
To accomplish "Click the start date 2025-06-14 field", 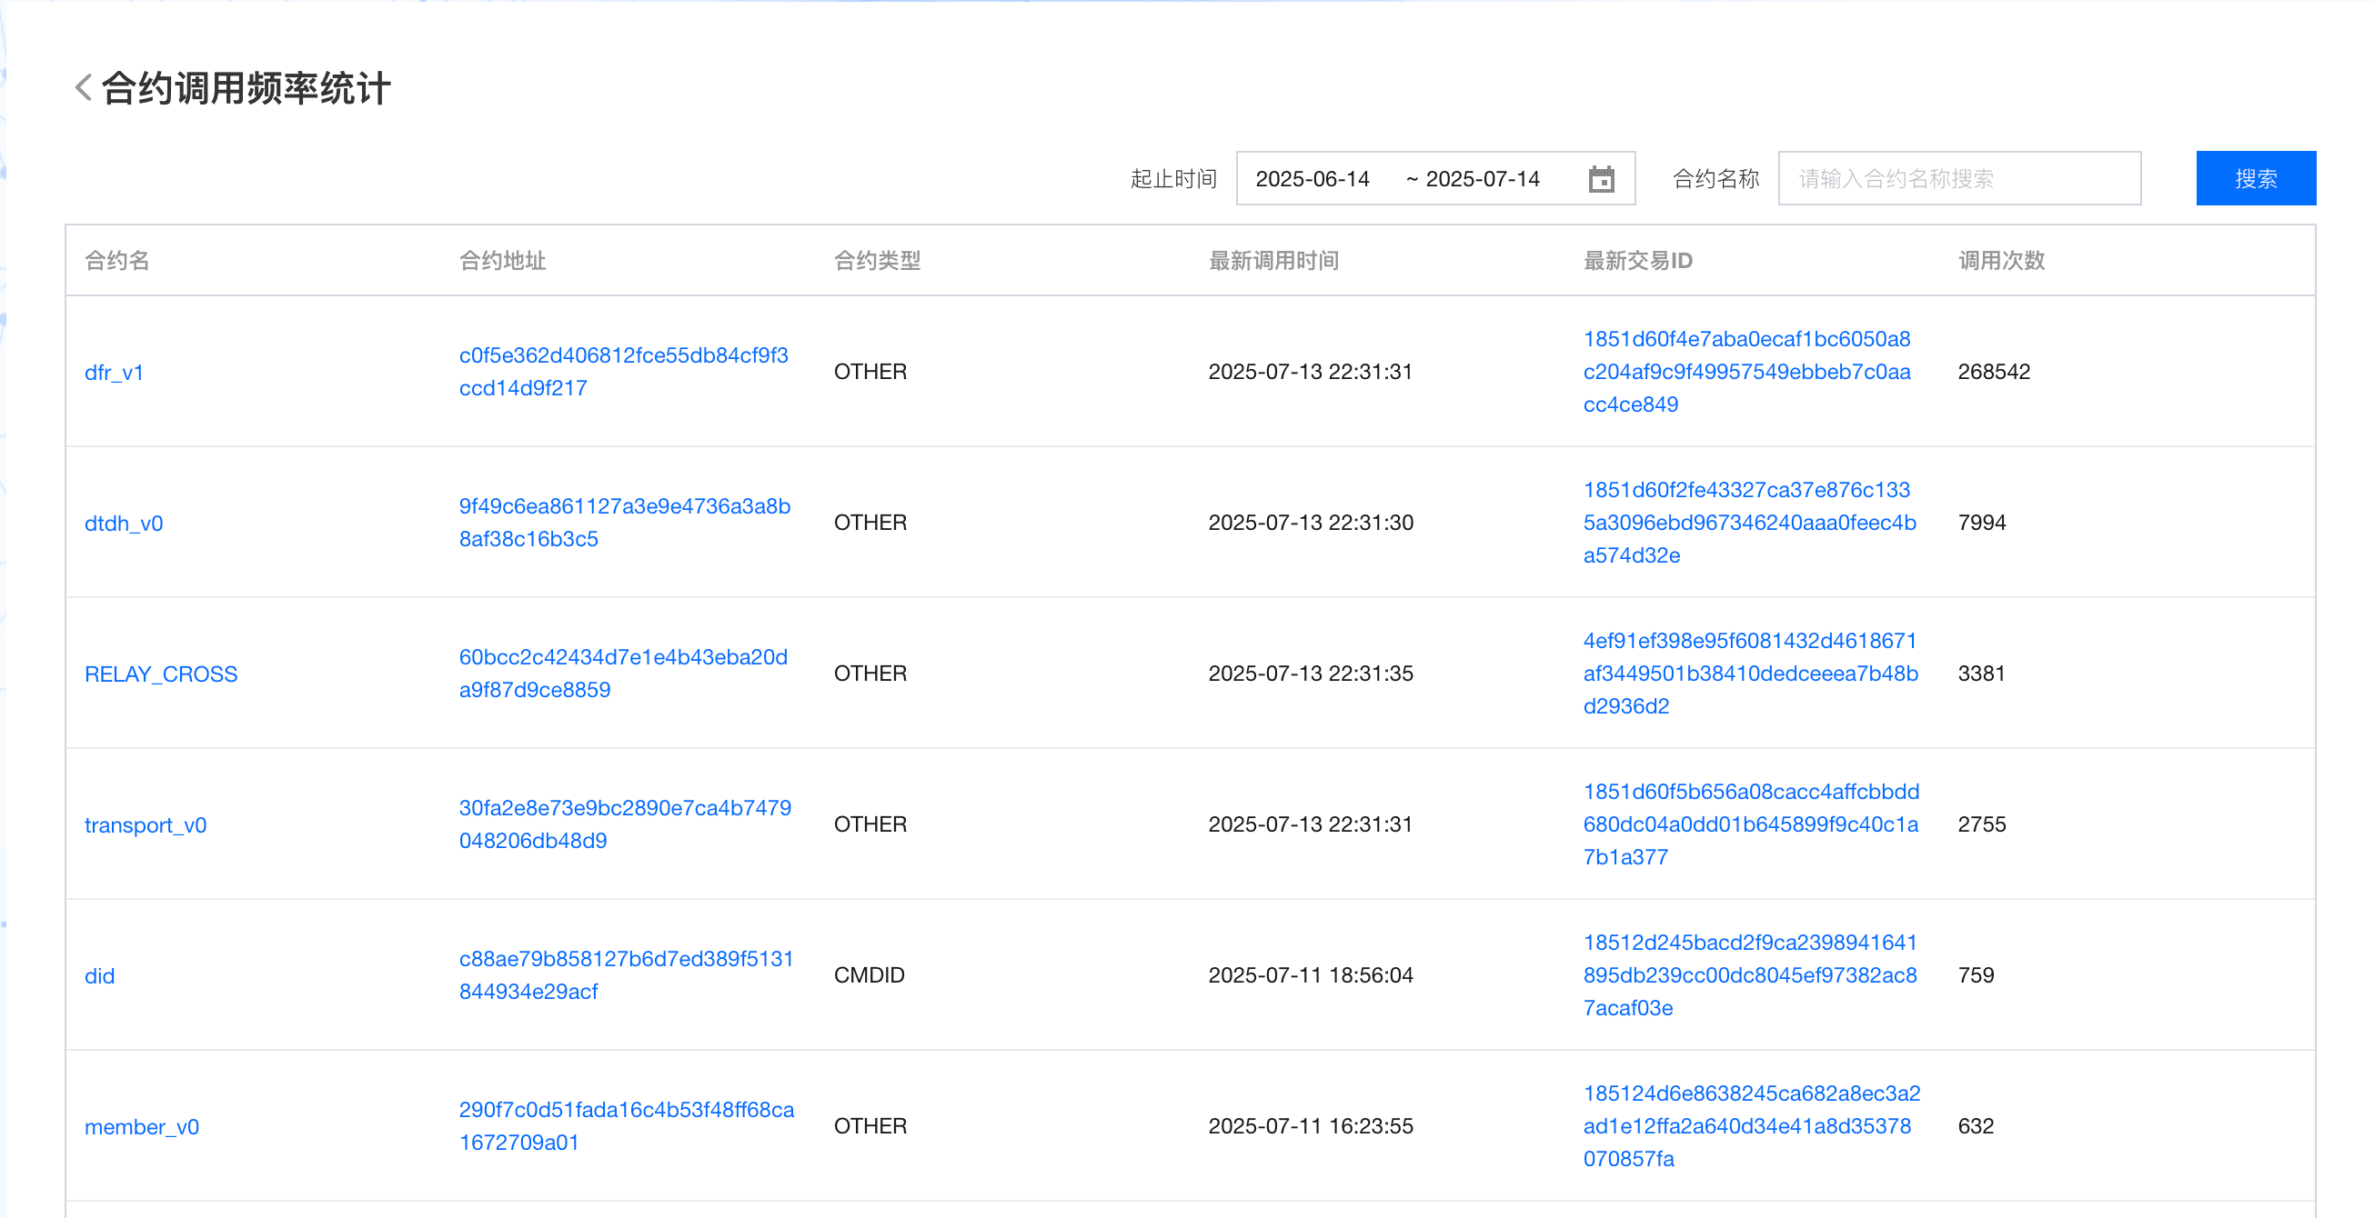I will (x=1313, y=178).
